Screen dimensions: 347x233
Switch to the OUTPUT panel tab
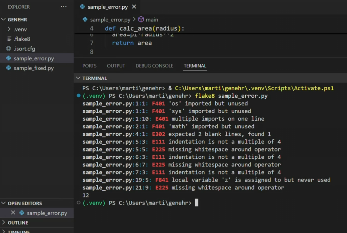click(116, 66)
